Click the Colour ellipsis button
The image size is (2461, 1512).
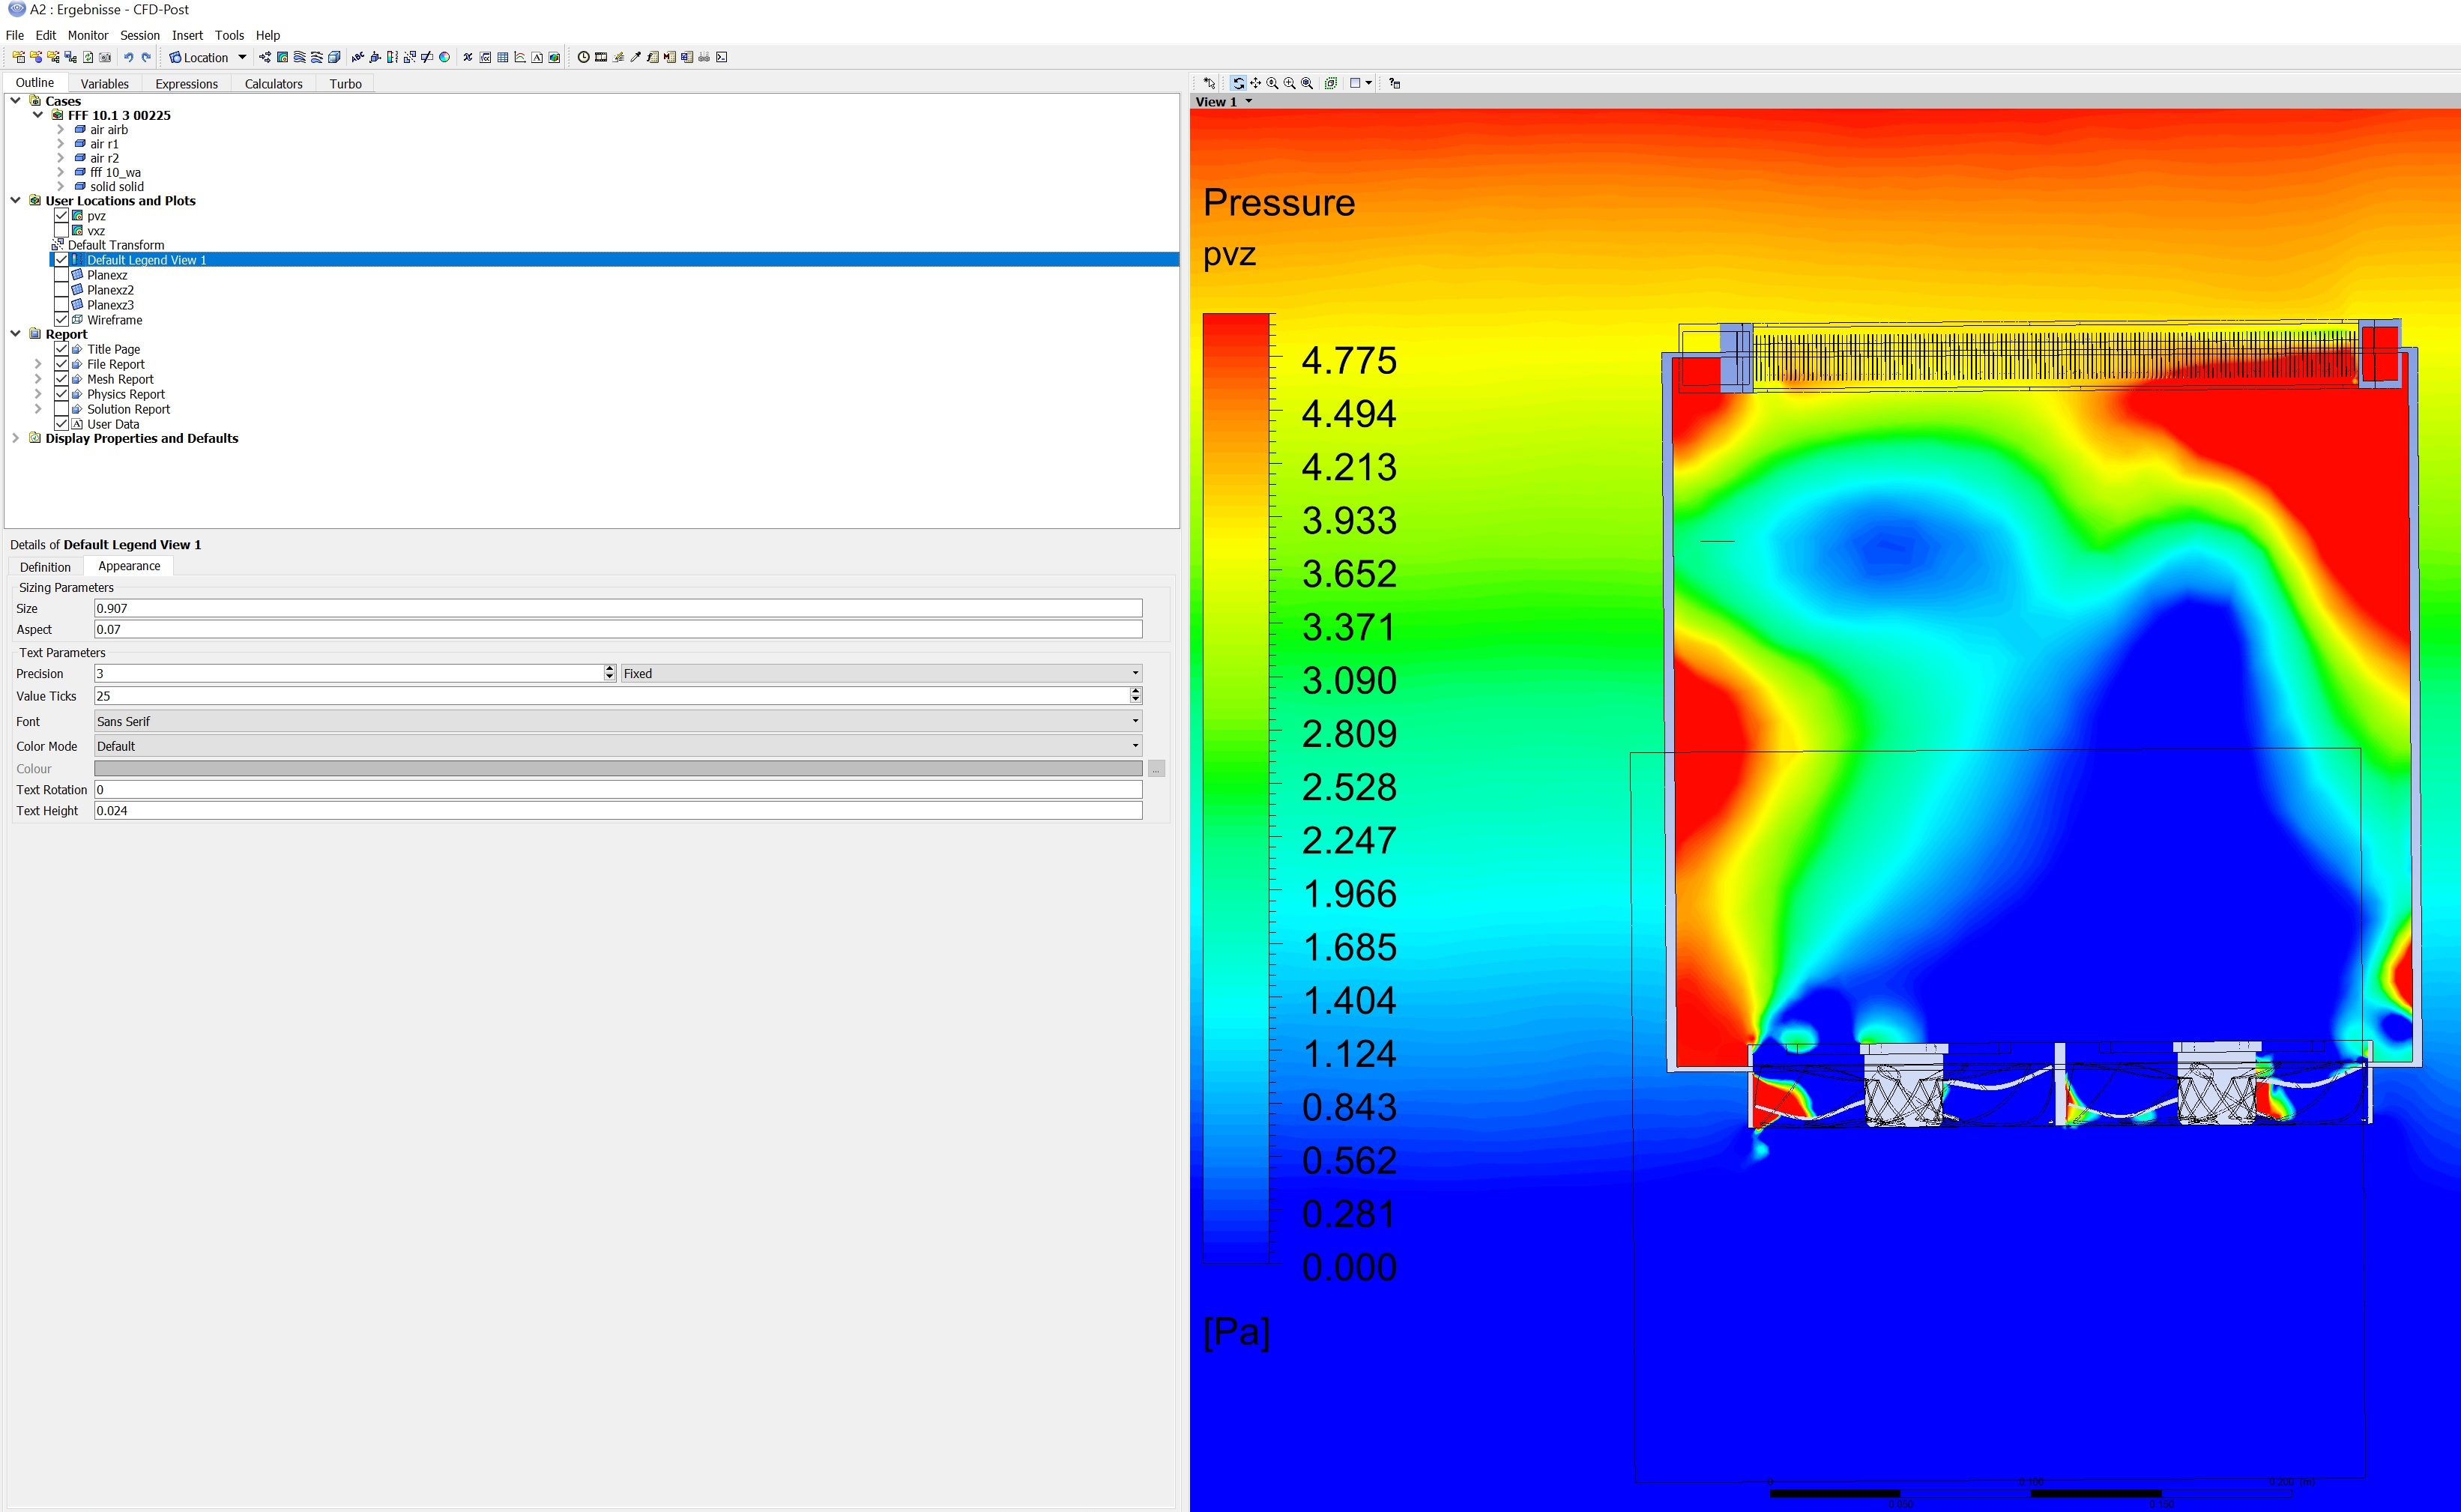click(x=1156, y=769)
